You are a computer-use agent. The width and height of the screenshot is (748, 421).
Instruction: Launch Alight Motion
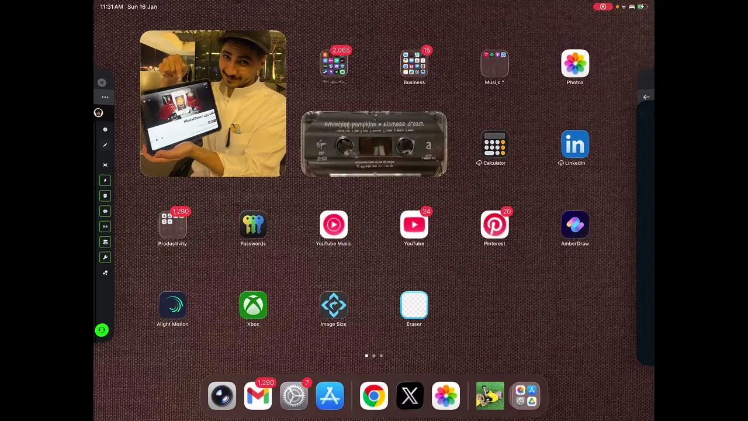click(172, 305)
